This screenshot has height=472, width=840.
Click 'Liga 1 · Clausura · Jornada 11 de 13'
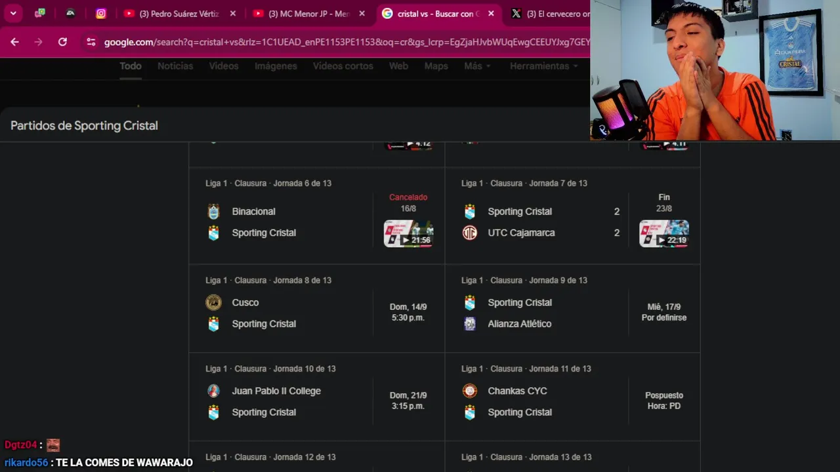coord(526,368)
